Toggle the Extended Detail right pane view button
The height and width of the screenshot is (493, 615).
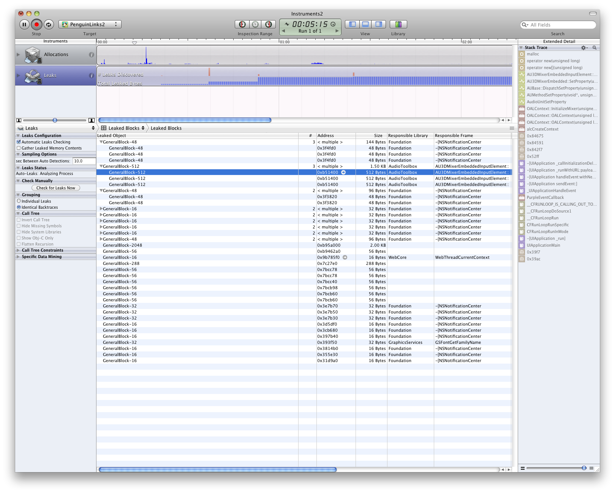[x=379, y=24]
